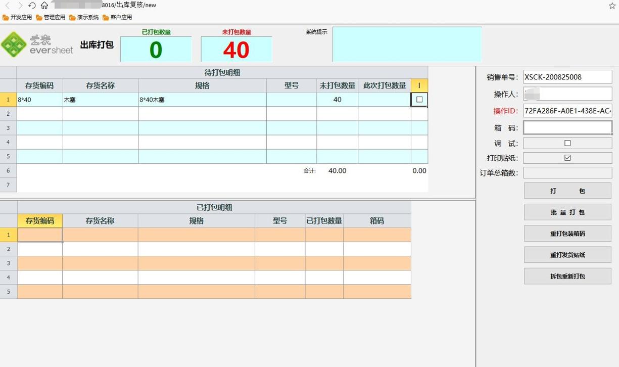This screenshot has width=619, height=367.
Task: Click the 打包 button
Action: 567,191
